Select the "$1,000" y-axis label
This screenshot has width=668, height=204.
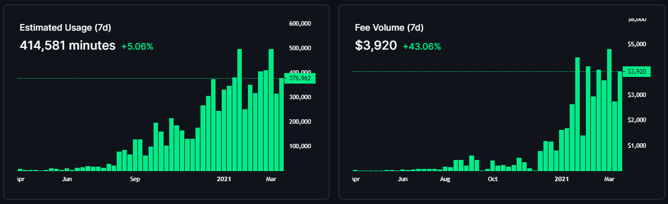tap(637, 146)
